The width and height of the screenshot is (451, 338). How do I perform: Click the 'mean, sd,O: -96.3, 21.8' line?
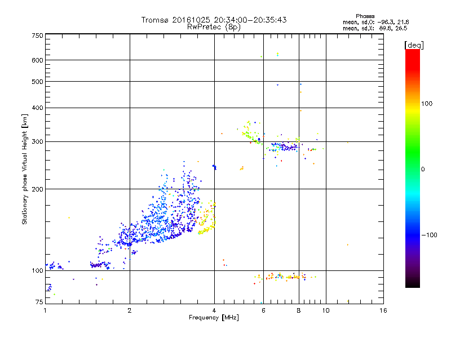point(375,22)
